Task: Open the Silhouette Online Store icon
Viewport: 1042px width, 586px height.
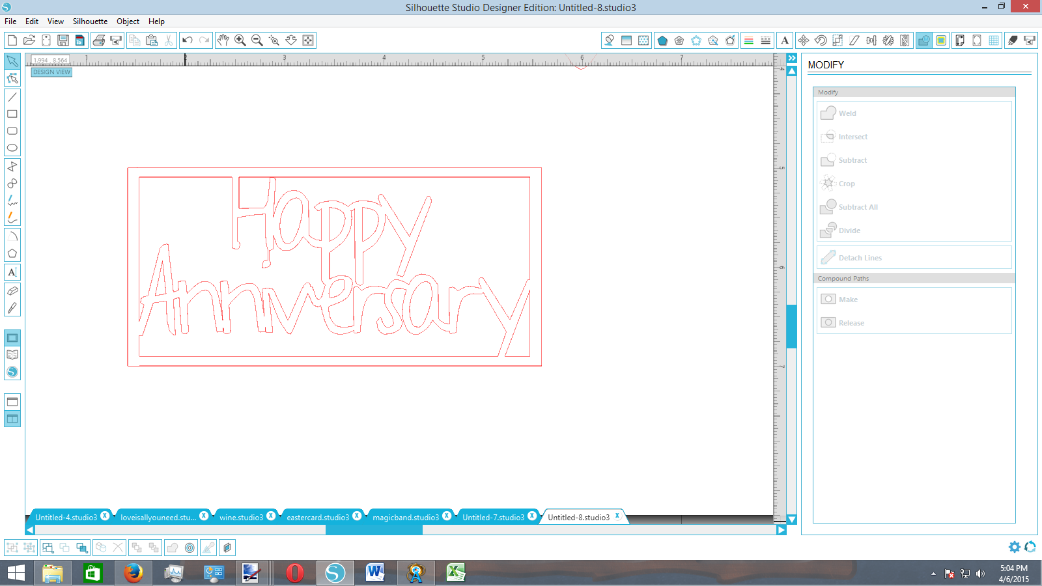Action: [12, 372]
